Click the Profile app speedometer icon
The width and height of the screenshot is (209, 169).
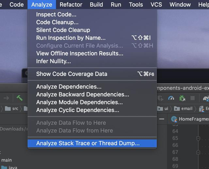(x=171, y=98)
